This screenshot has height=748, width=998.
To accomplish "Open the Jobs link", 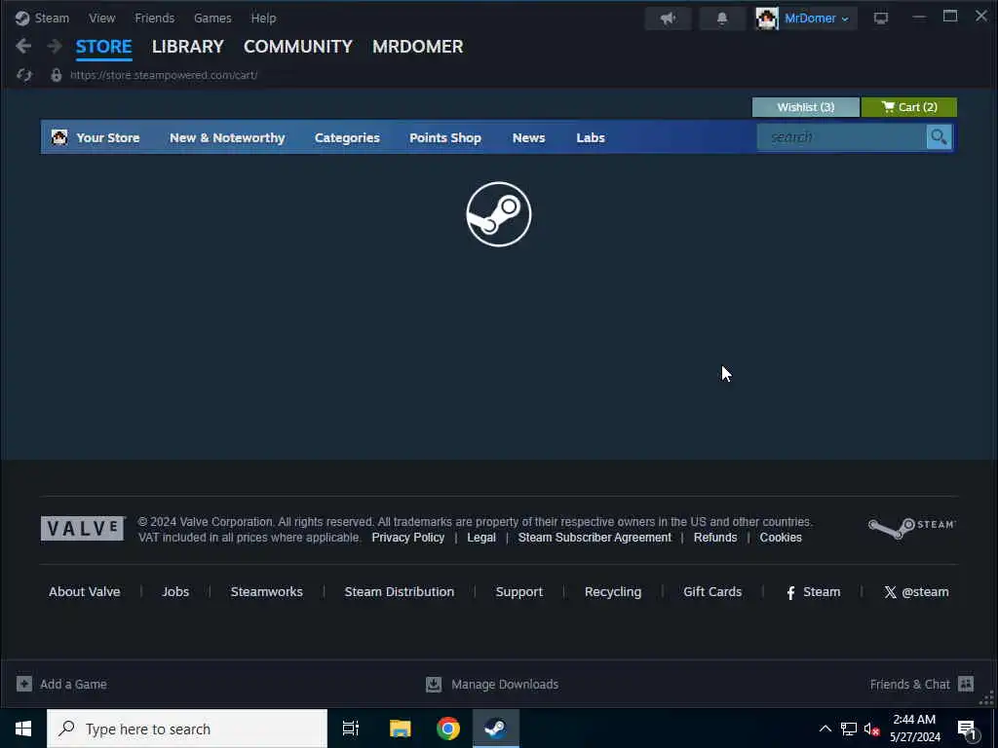I will point(175,591).
